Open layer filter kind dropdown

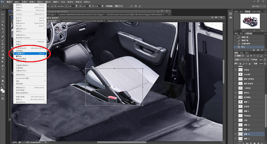[239, 56]
